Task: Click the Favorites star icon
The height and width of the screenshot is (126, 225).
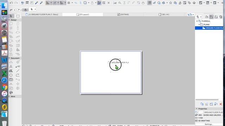Action: coord(171,3)
